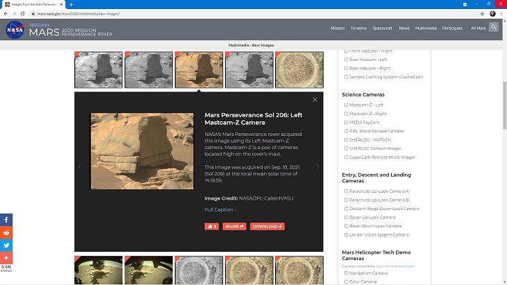Open the News menu
Image resolution: width=507 pixels, height=285 pixels.
click(404, 28)
